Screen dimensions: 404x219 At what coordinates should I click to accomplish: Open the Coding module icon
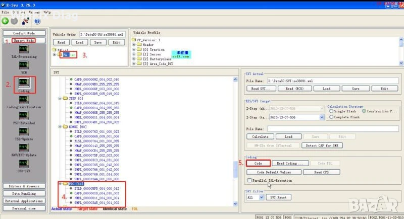coord(24,82)
